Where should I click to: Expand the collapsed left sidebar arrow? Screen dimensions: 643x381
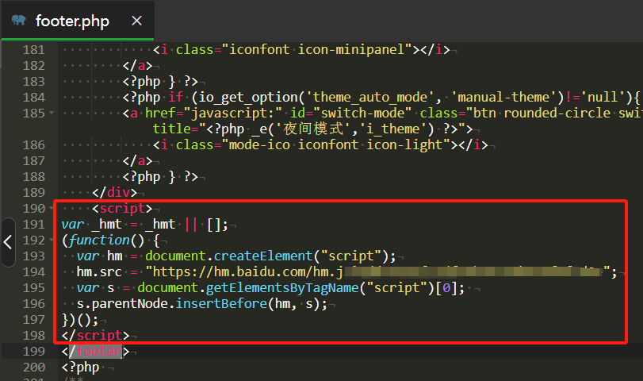tap(8, 241)
